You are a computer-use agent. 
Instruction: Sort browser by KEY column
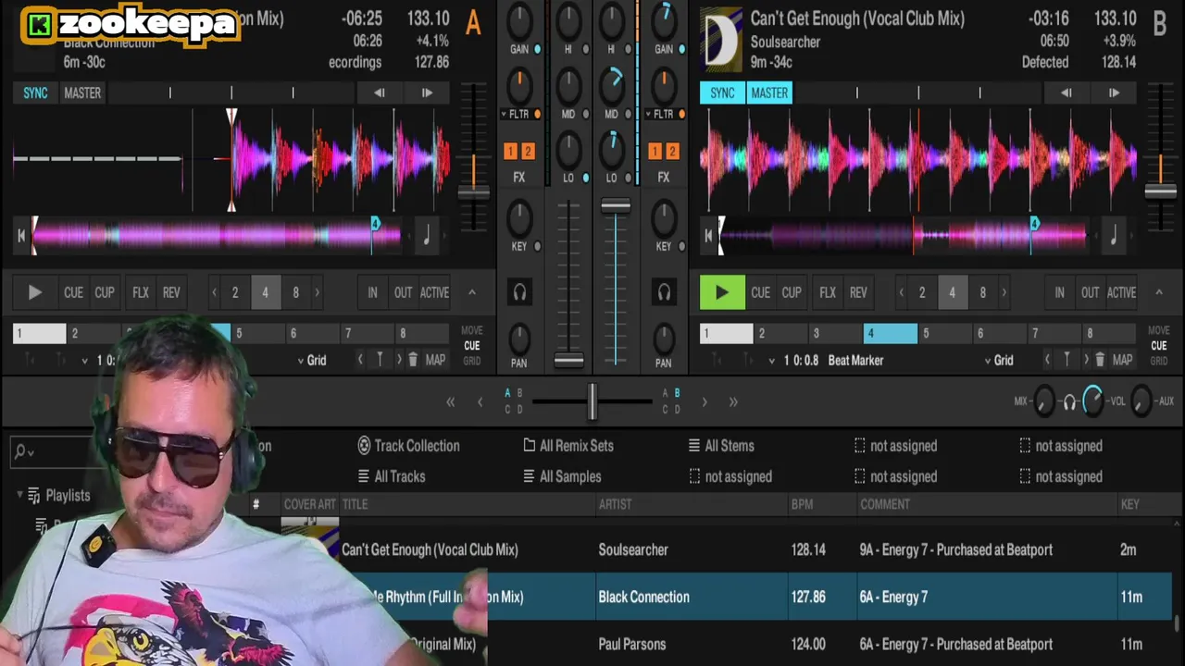coord(1129,504)
